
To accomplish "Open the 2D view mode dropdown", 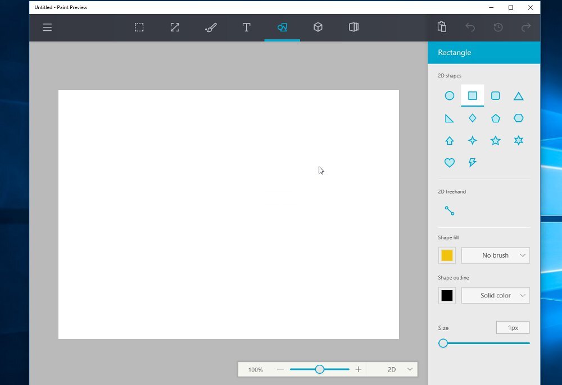I will (x=399, y=369).
